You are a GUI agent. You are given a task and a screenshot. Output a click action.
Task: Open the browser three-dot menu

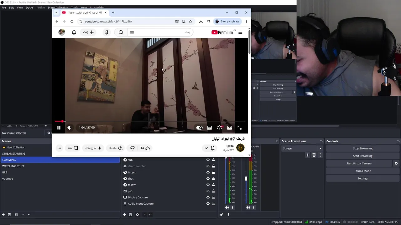click(246, 22)
